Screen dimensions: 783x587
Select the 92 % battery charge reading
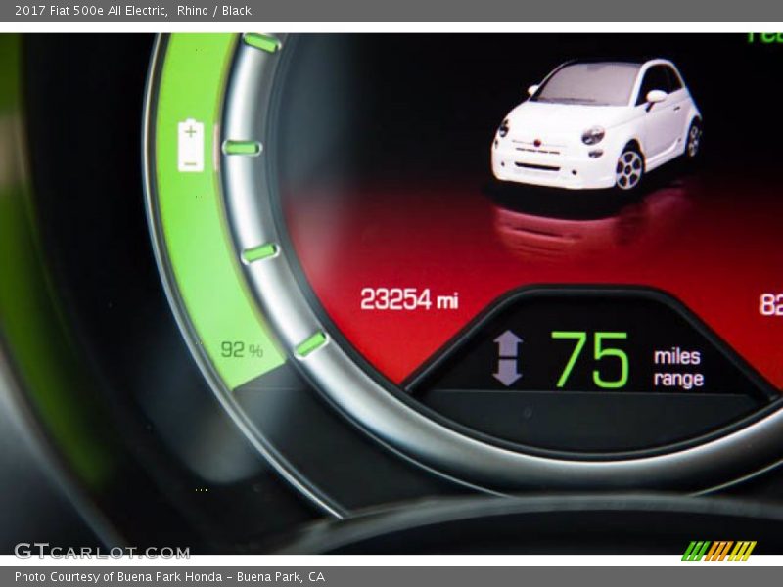click(x=242, y=350)
